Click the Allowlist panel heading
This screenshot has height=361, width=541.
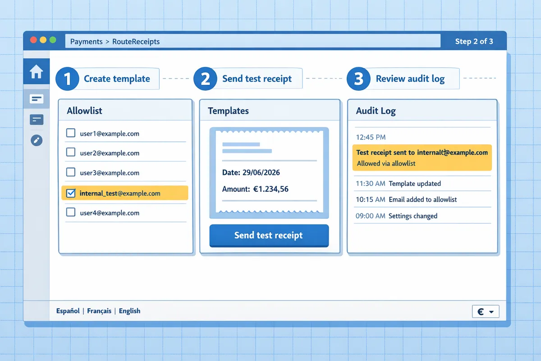84,111
